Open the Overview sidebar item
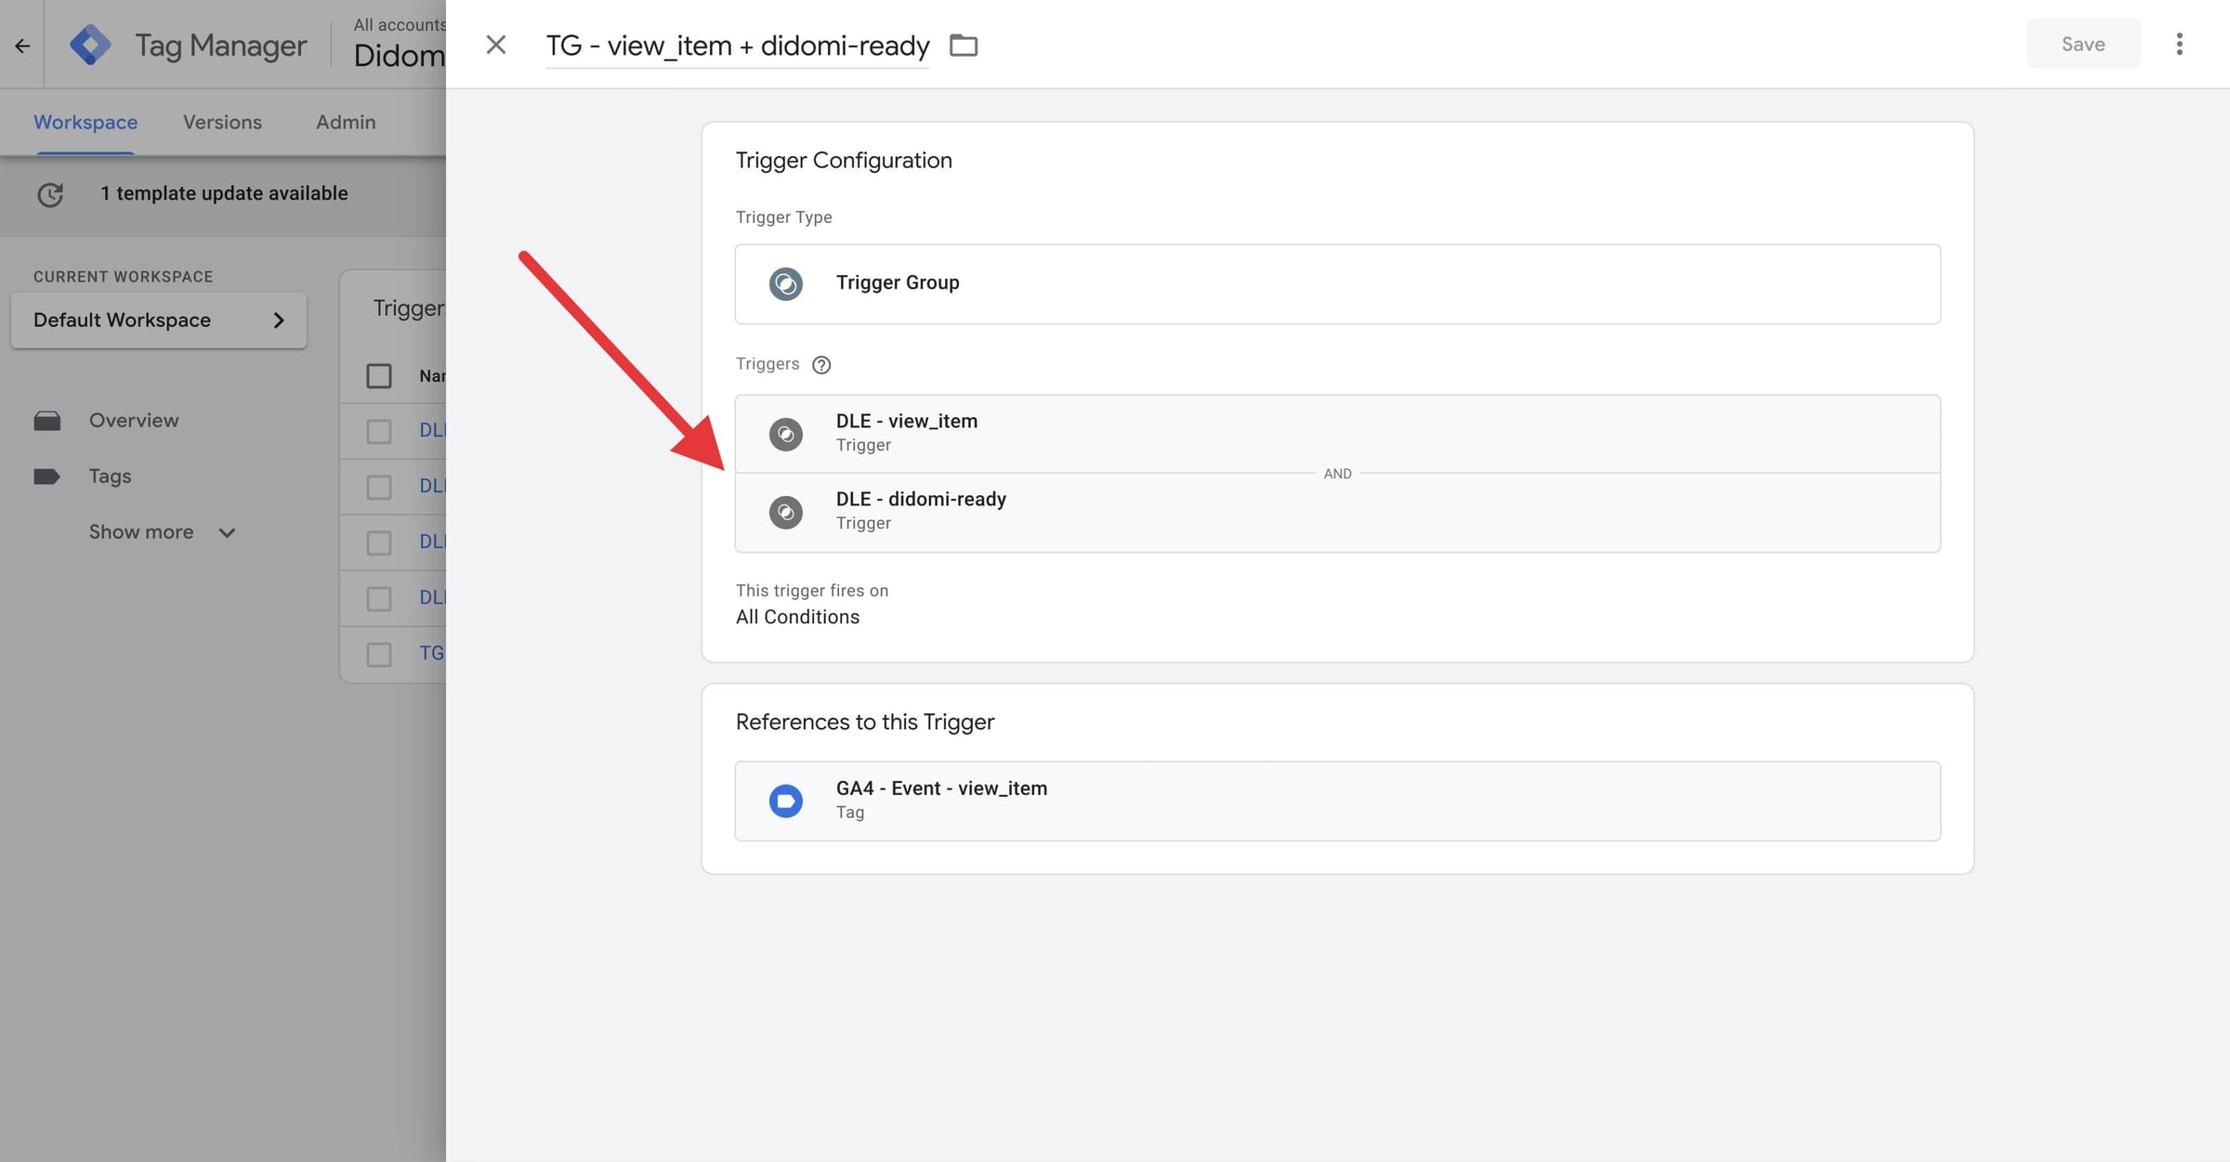 click(x=134, y=421)
